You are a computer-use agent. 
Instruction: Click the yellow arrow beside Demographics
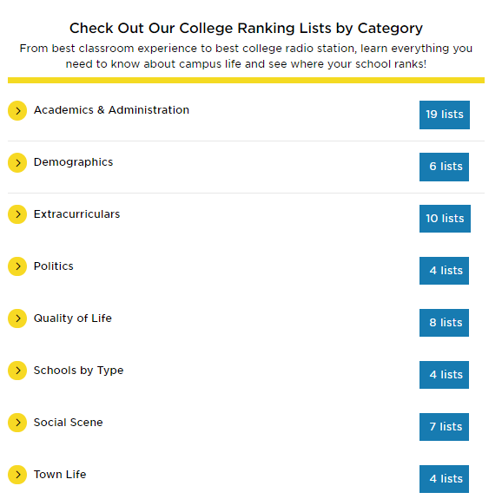tap(17, 163)
